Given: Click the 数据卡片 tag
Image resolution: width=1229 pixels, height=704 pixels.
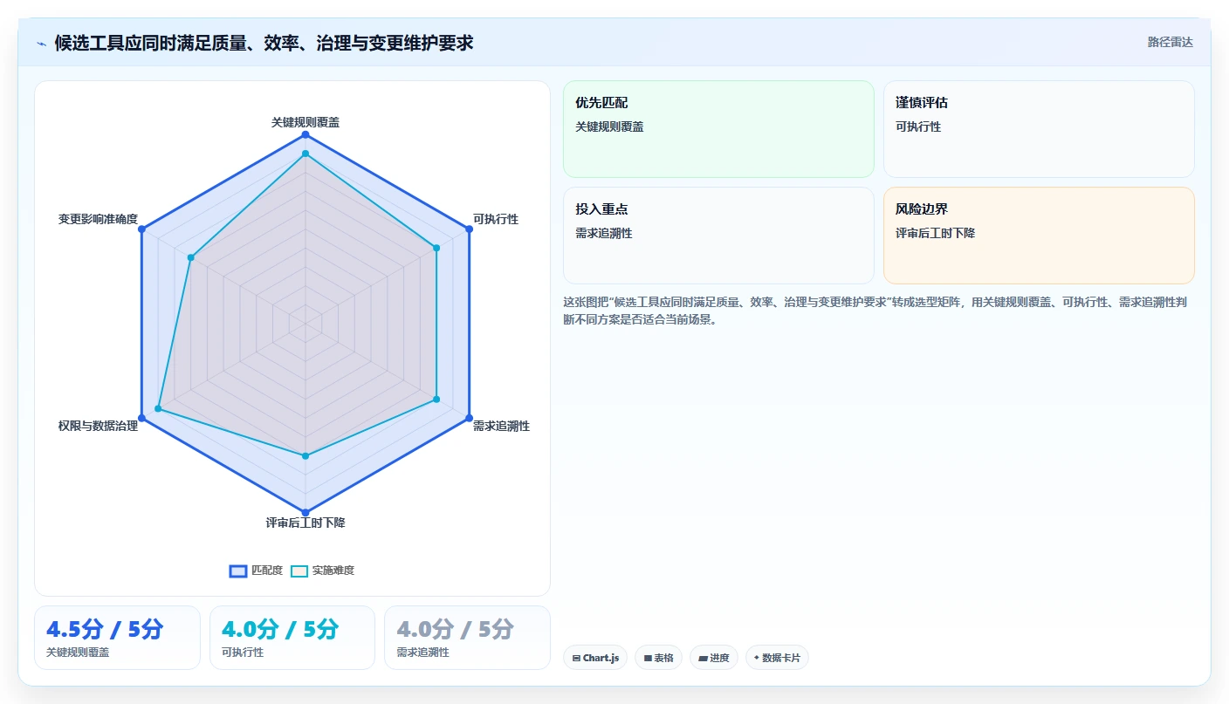Looking at the screenshot, I should [777, 658].
